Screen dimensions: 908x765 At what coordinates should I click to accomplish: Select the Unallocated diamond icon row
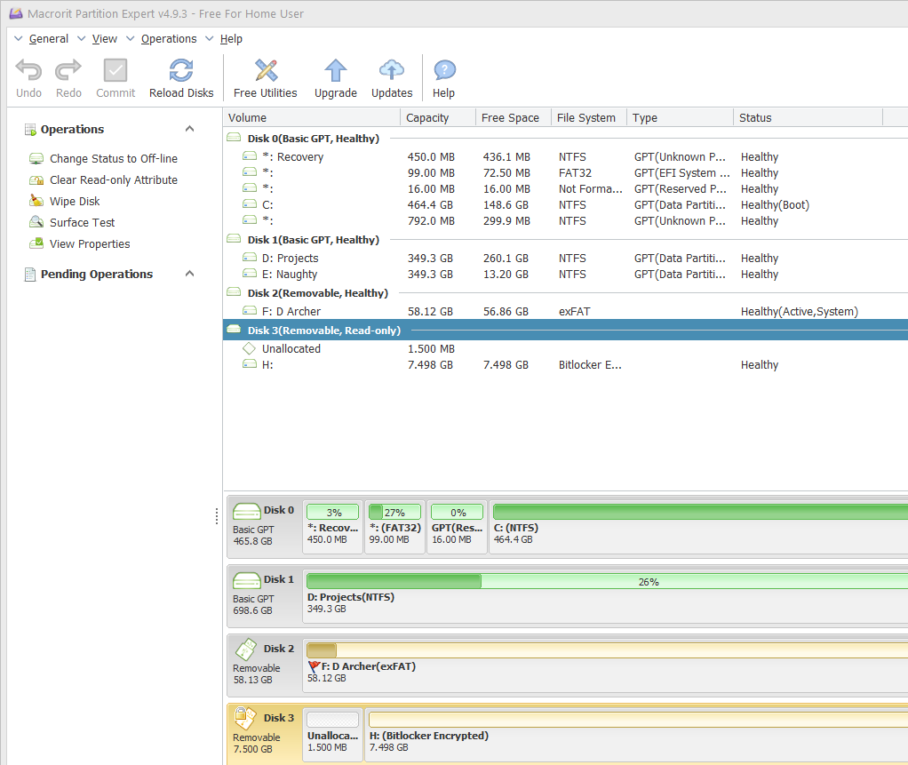(x=249, y=348)
